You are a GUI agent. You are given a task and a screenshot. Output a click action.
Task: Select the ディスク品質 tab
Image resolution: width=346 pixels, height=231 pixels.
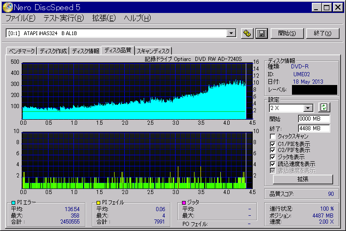point(118,50)
